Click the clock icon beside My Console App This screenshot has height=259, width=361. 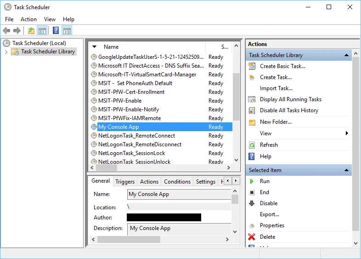(94, 127)
